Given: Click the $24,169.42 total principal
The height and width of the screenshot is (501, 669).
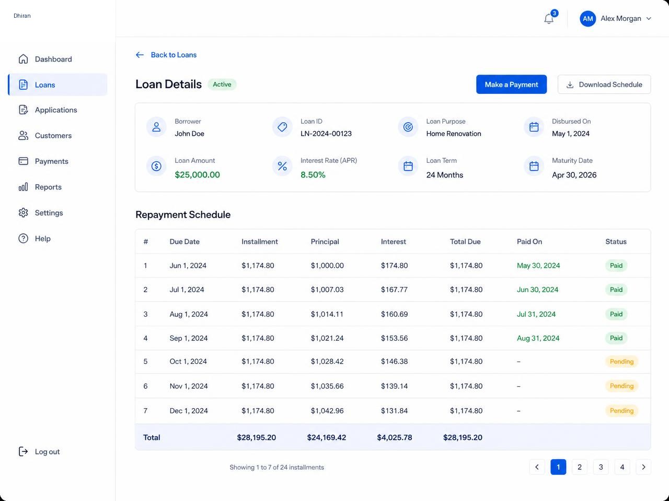Looking at the screenshot, I should [x=327, y=437].
